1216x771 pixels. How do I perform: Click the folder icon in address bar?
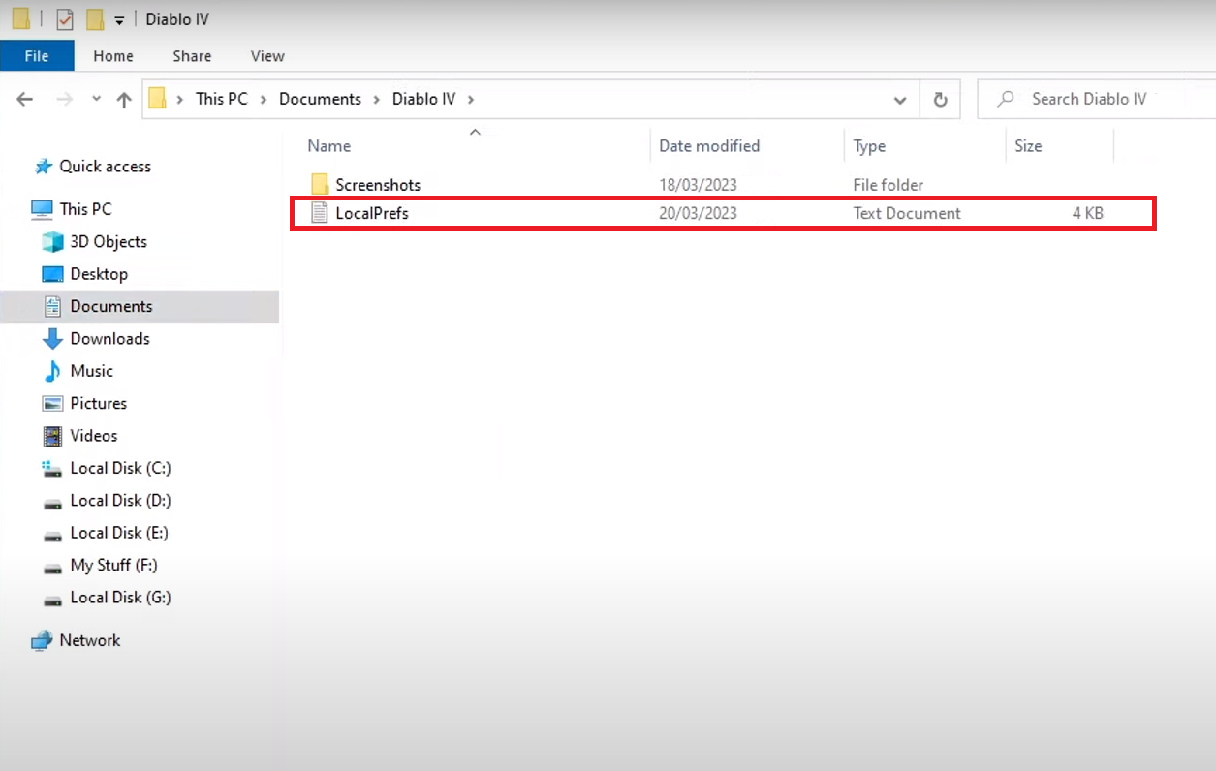(x=158, y=98)
